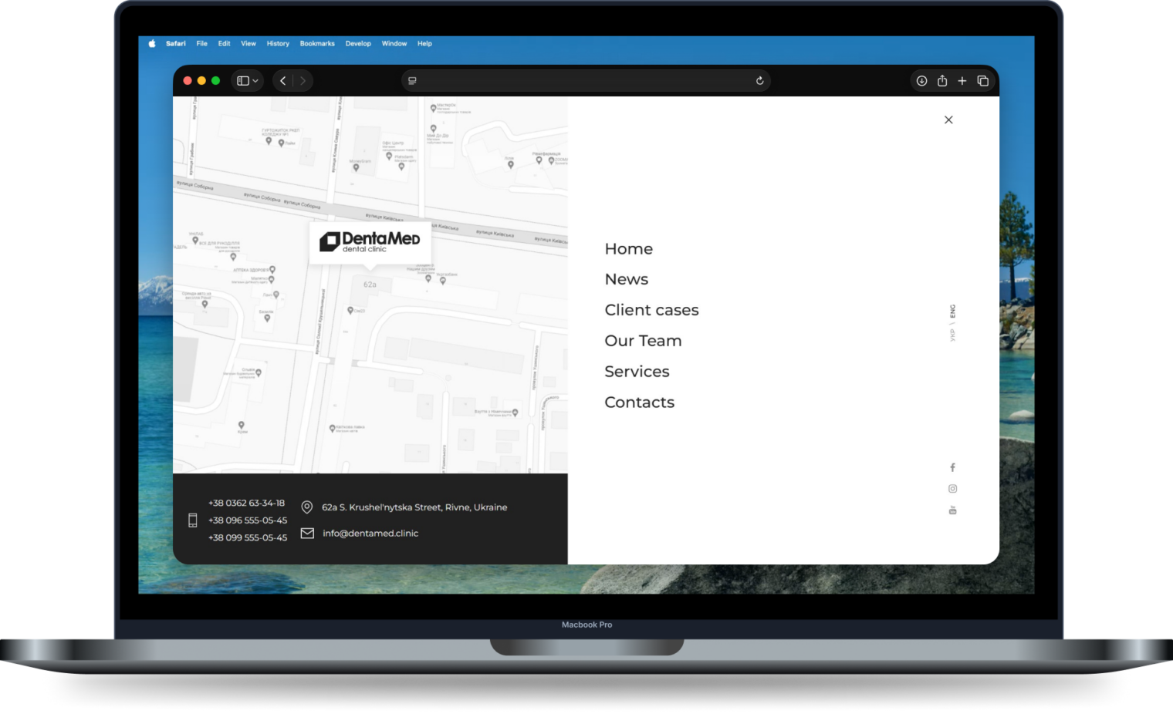Toggle the Safari sidebar icon
The width and height of the screenshot is (1173, 714).
pyautogui.click(x=243, y=81)
